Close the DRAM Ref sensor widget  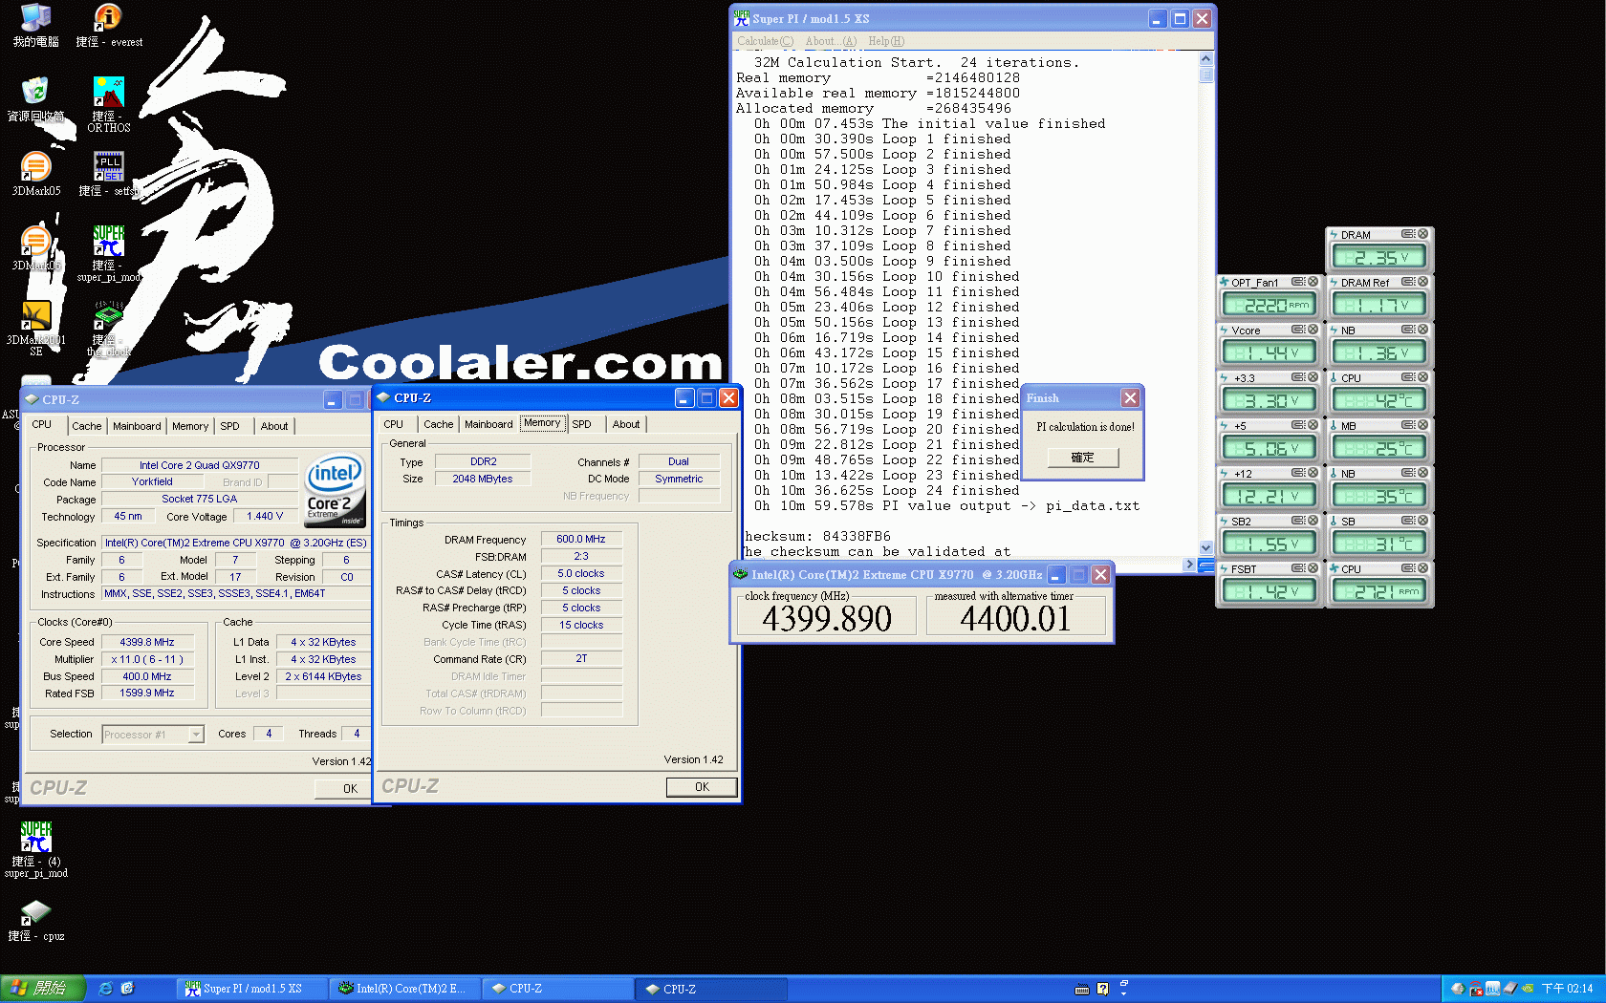pos(1422,282)
